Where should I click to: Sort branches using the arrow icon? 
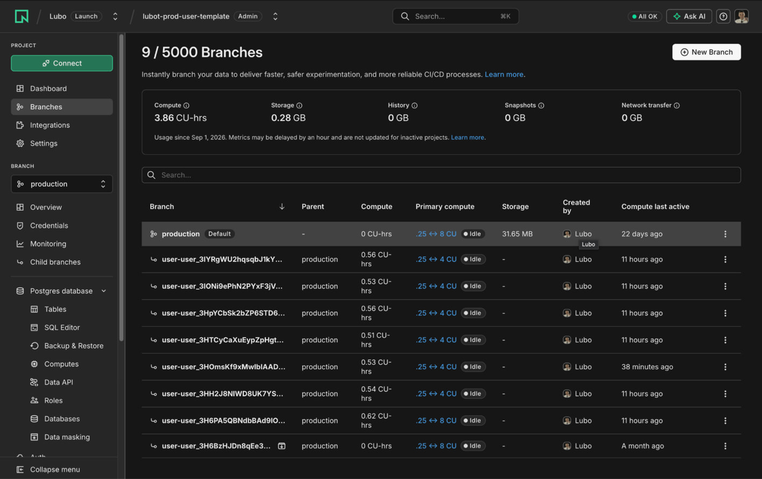(x=282, y=206)
